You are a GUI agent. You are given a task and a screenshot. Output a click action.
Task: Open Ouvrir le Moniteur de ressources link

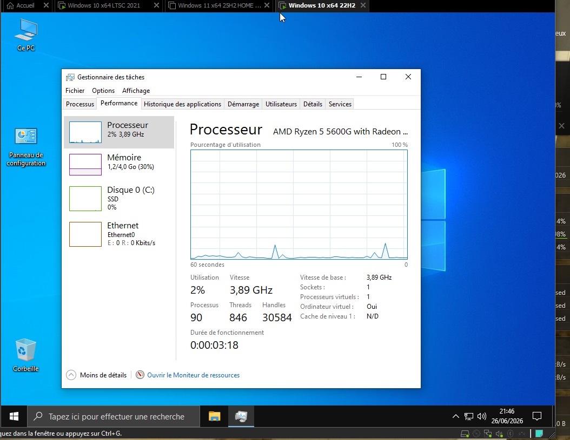coord(193,375)
